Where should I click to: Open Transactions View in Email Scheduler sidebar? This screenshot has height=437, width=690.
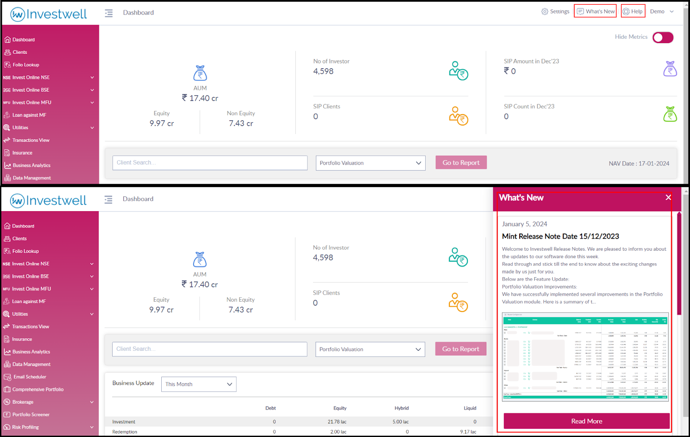click(x=26, y=327)
